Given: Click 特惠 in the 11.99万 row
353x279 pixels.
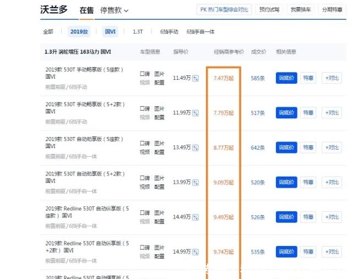Looking at the screenshot, I should [x=308, y=113].
